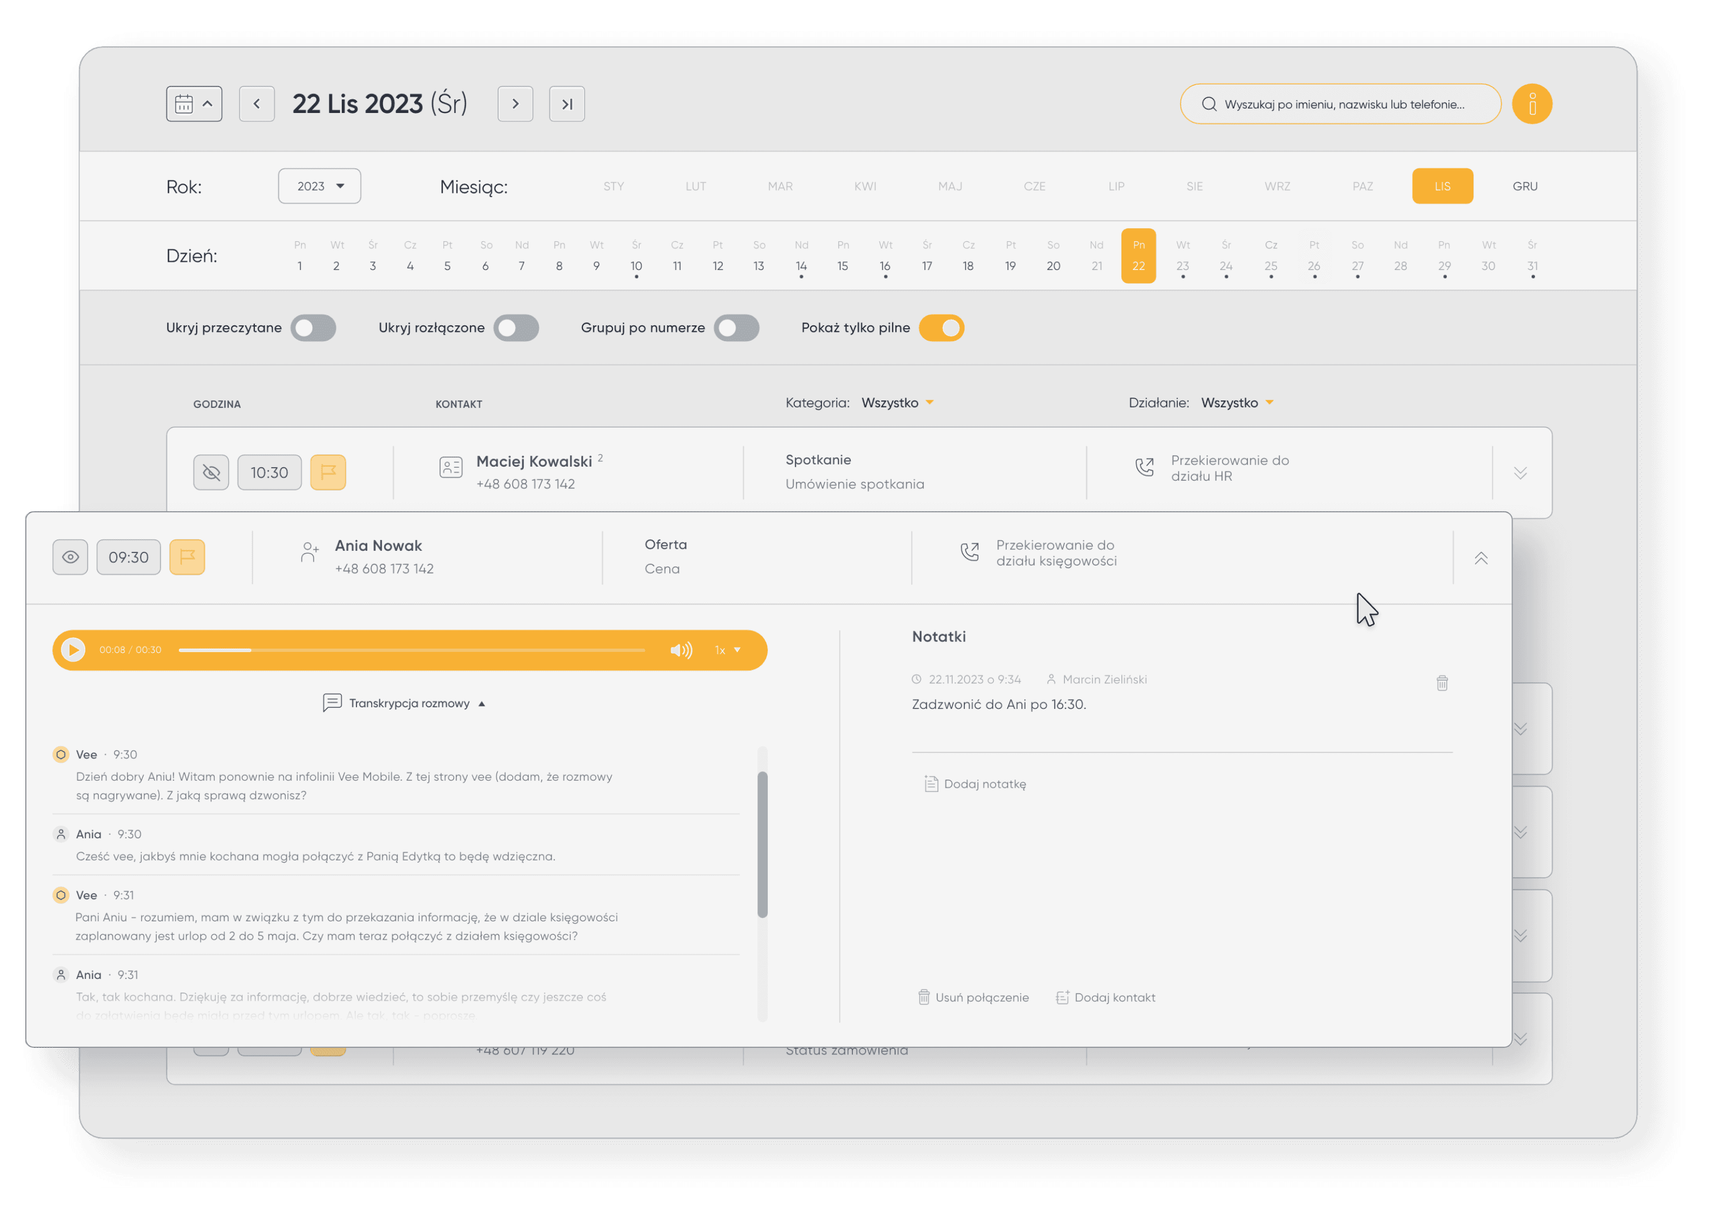The width and height of the screenshot is (1718, 1219).
Task: Click urgent flag on 10:30 row
Action: click(328, 472)
